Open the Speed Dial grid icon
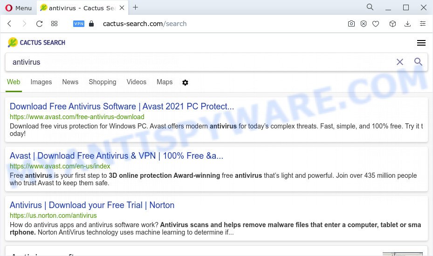 click(x=54, y=24)
